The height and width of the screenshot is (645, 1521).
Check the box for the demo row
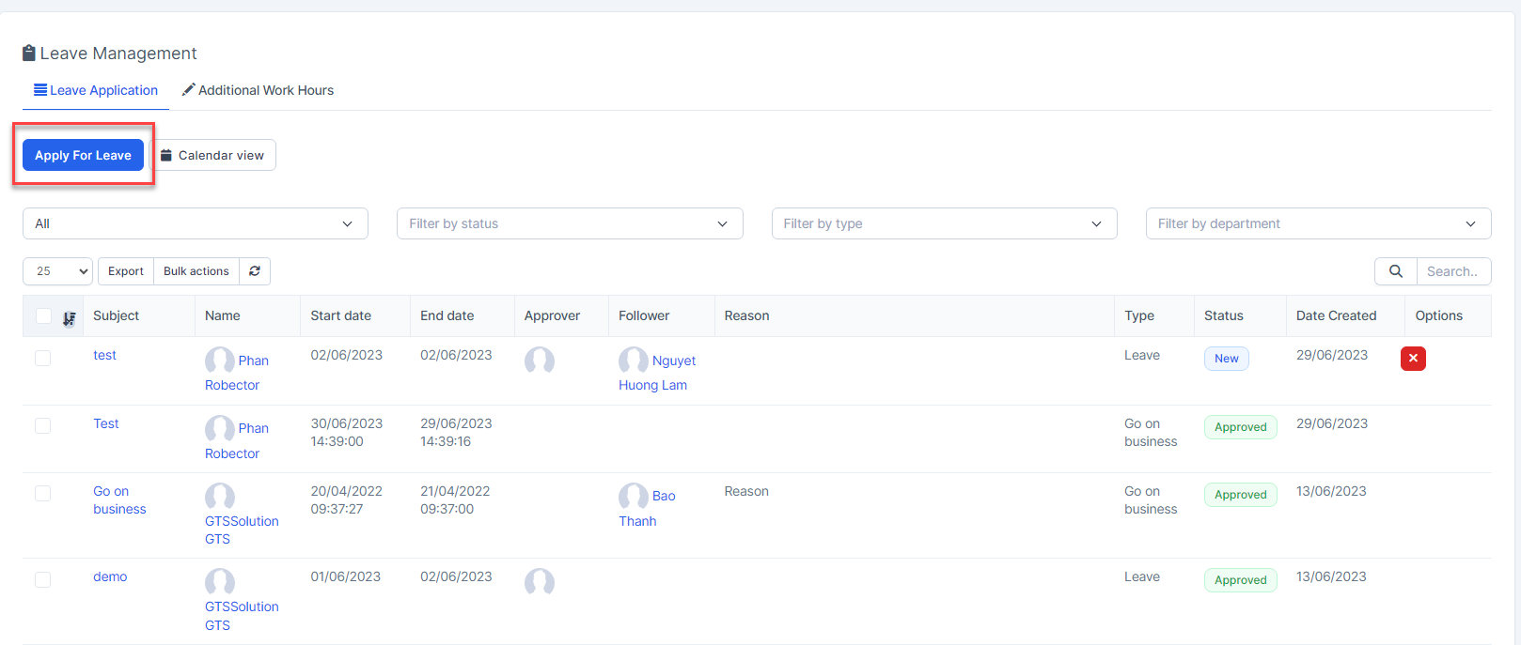43,579
